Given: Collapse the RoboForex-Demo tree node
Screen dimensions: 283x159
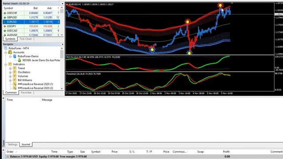Looking at the screenshot, I should [x=10, y=57].
